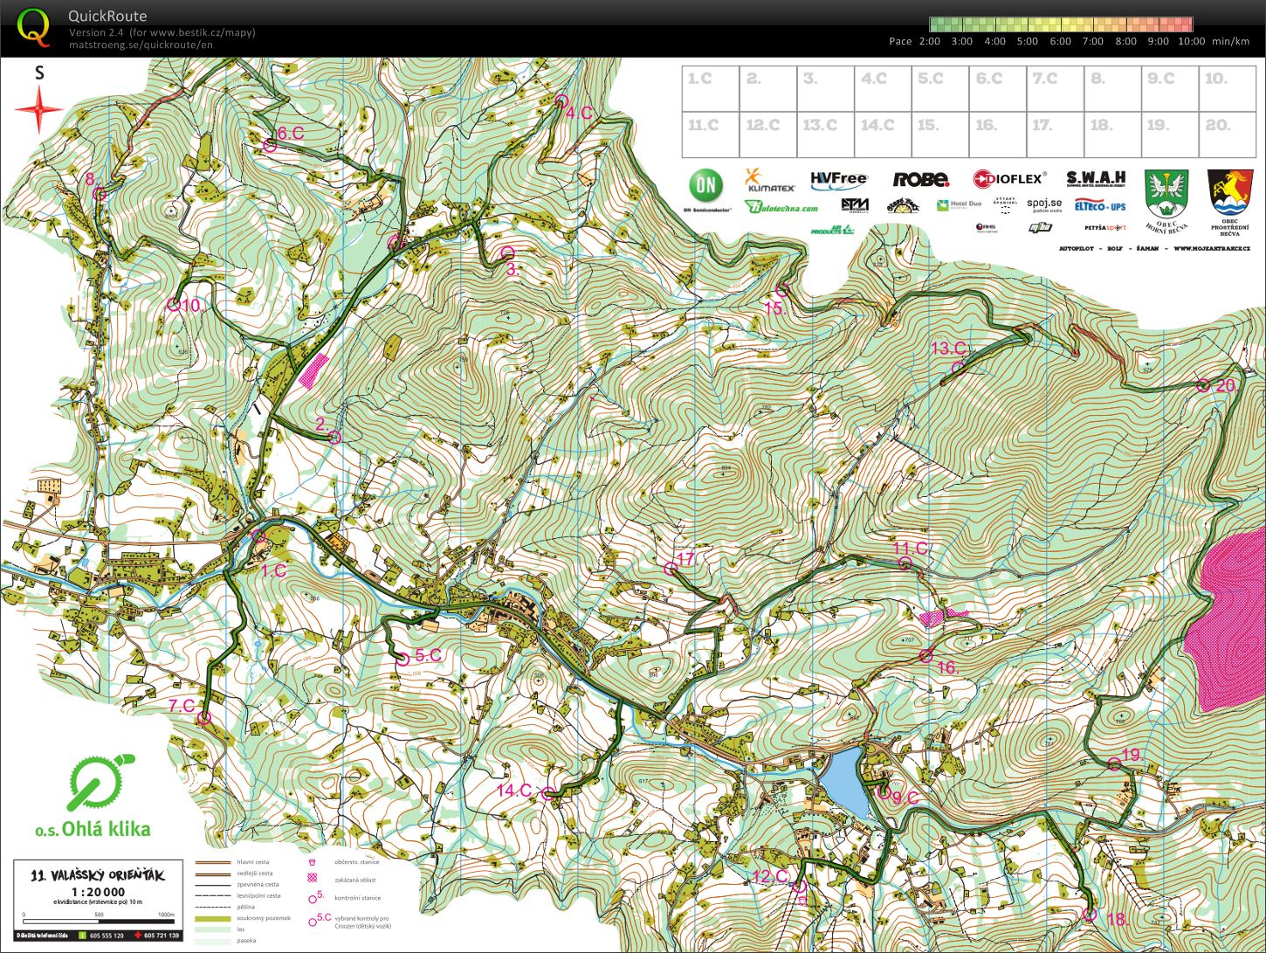1266x953 pixels.
Task: Click the www.mojeaktrakce.cz text link
Action: [x=1211, y=249]
